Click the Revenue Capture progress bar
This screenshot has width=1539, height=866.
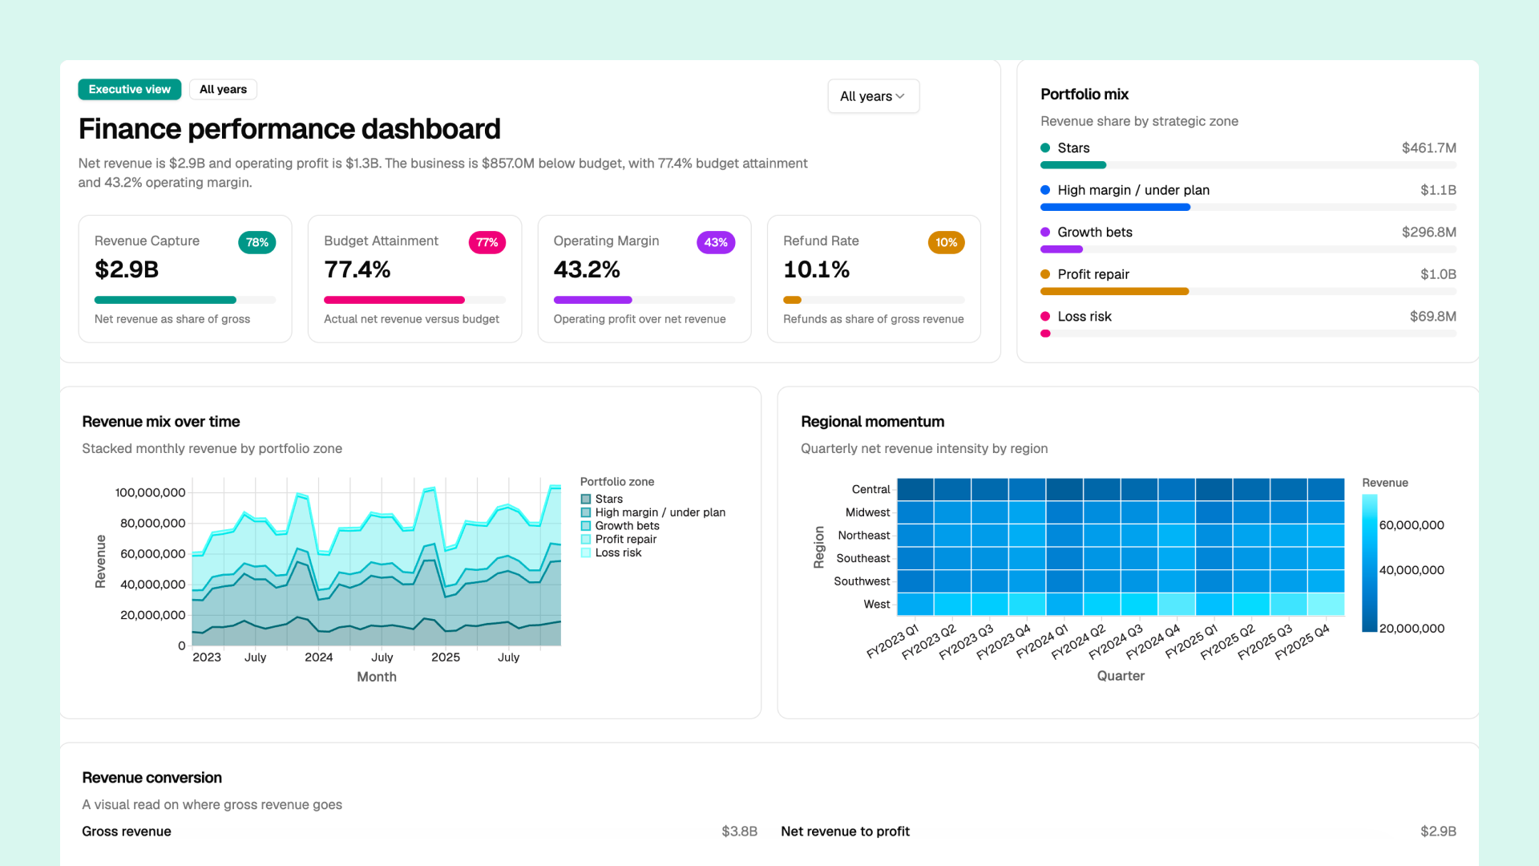tap(185, 300)
